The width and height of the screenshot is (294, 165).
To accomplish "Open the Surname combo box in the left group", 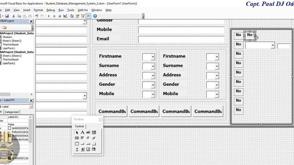I will coord(153,66).
